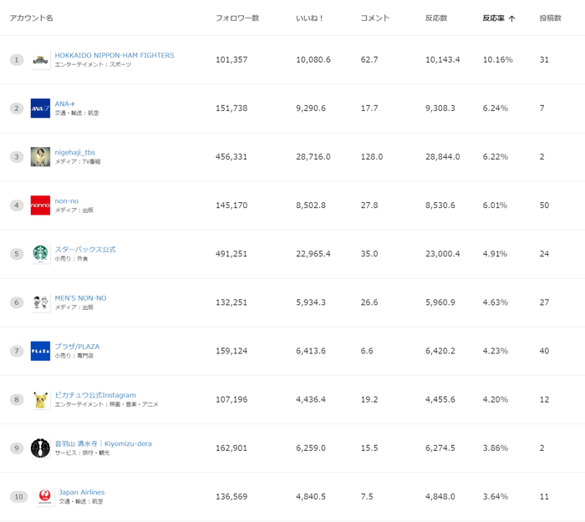Select follower count 491,251
The image size is (585, 522).
click(231, 254)
